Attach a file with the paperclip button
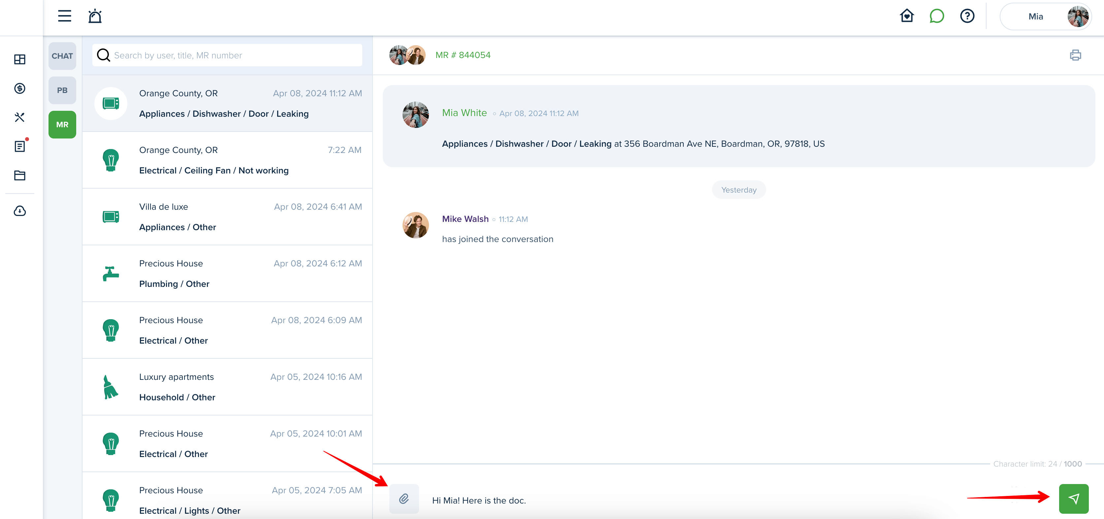This screenshot has height=519, width=1104. (404, 499)
